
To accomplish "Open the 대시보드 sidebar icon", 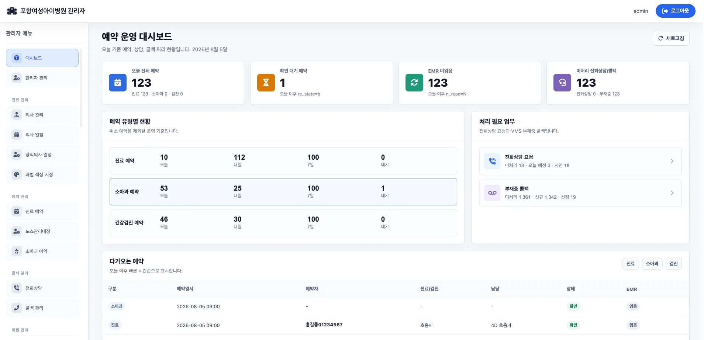I will [17, 58].
